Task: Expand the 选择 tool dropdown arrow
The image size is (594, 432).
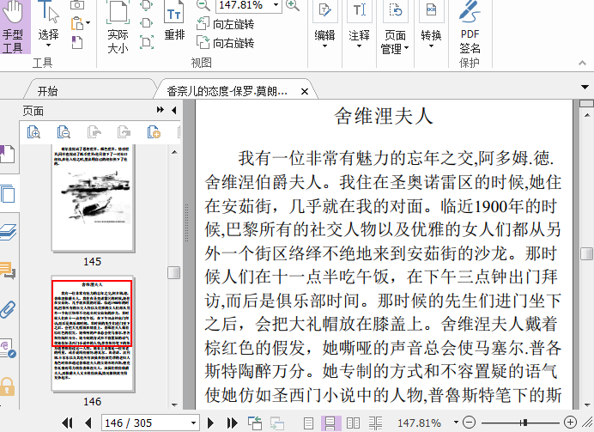Action: tap(48, 46)
